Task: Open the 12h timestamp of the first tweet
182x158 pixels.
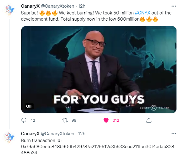Action: point(82,6)
